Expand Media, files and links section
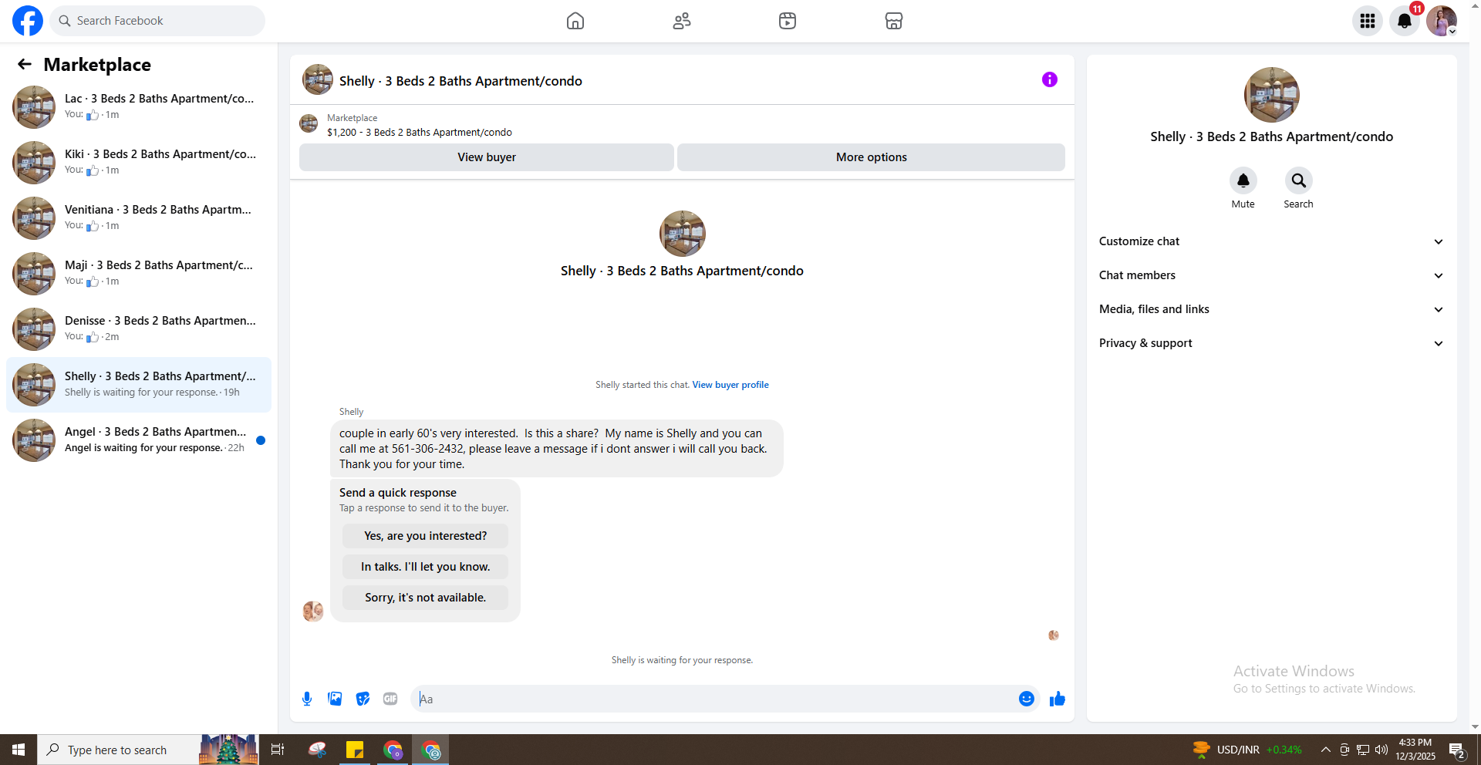Screen dimensions: 1481x765 pos(1271,309)
